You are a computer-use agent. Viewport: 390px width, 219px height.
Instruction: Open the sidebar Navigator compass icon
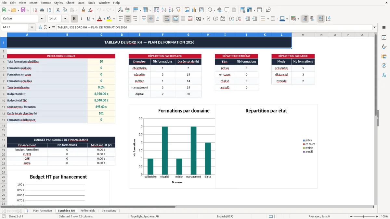384,66
